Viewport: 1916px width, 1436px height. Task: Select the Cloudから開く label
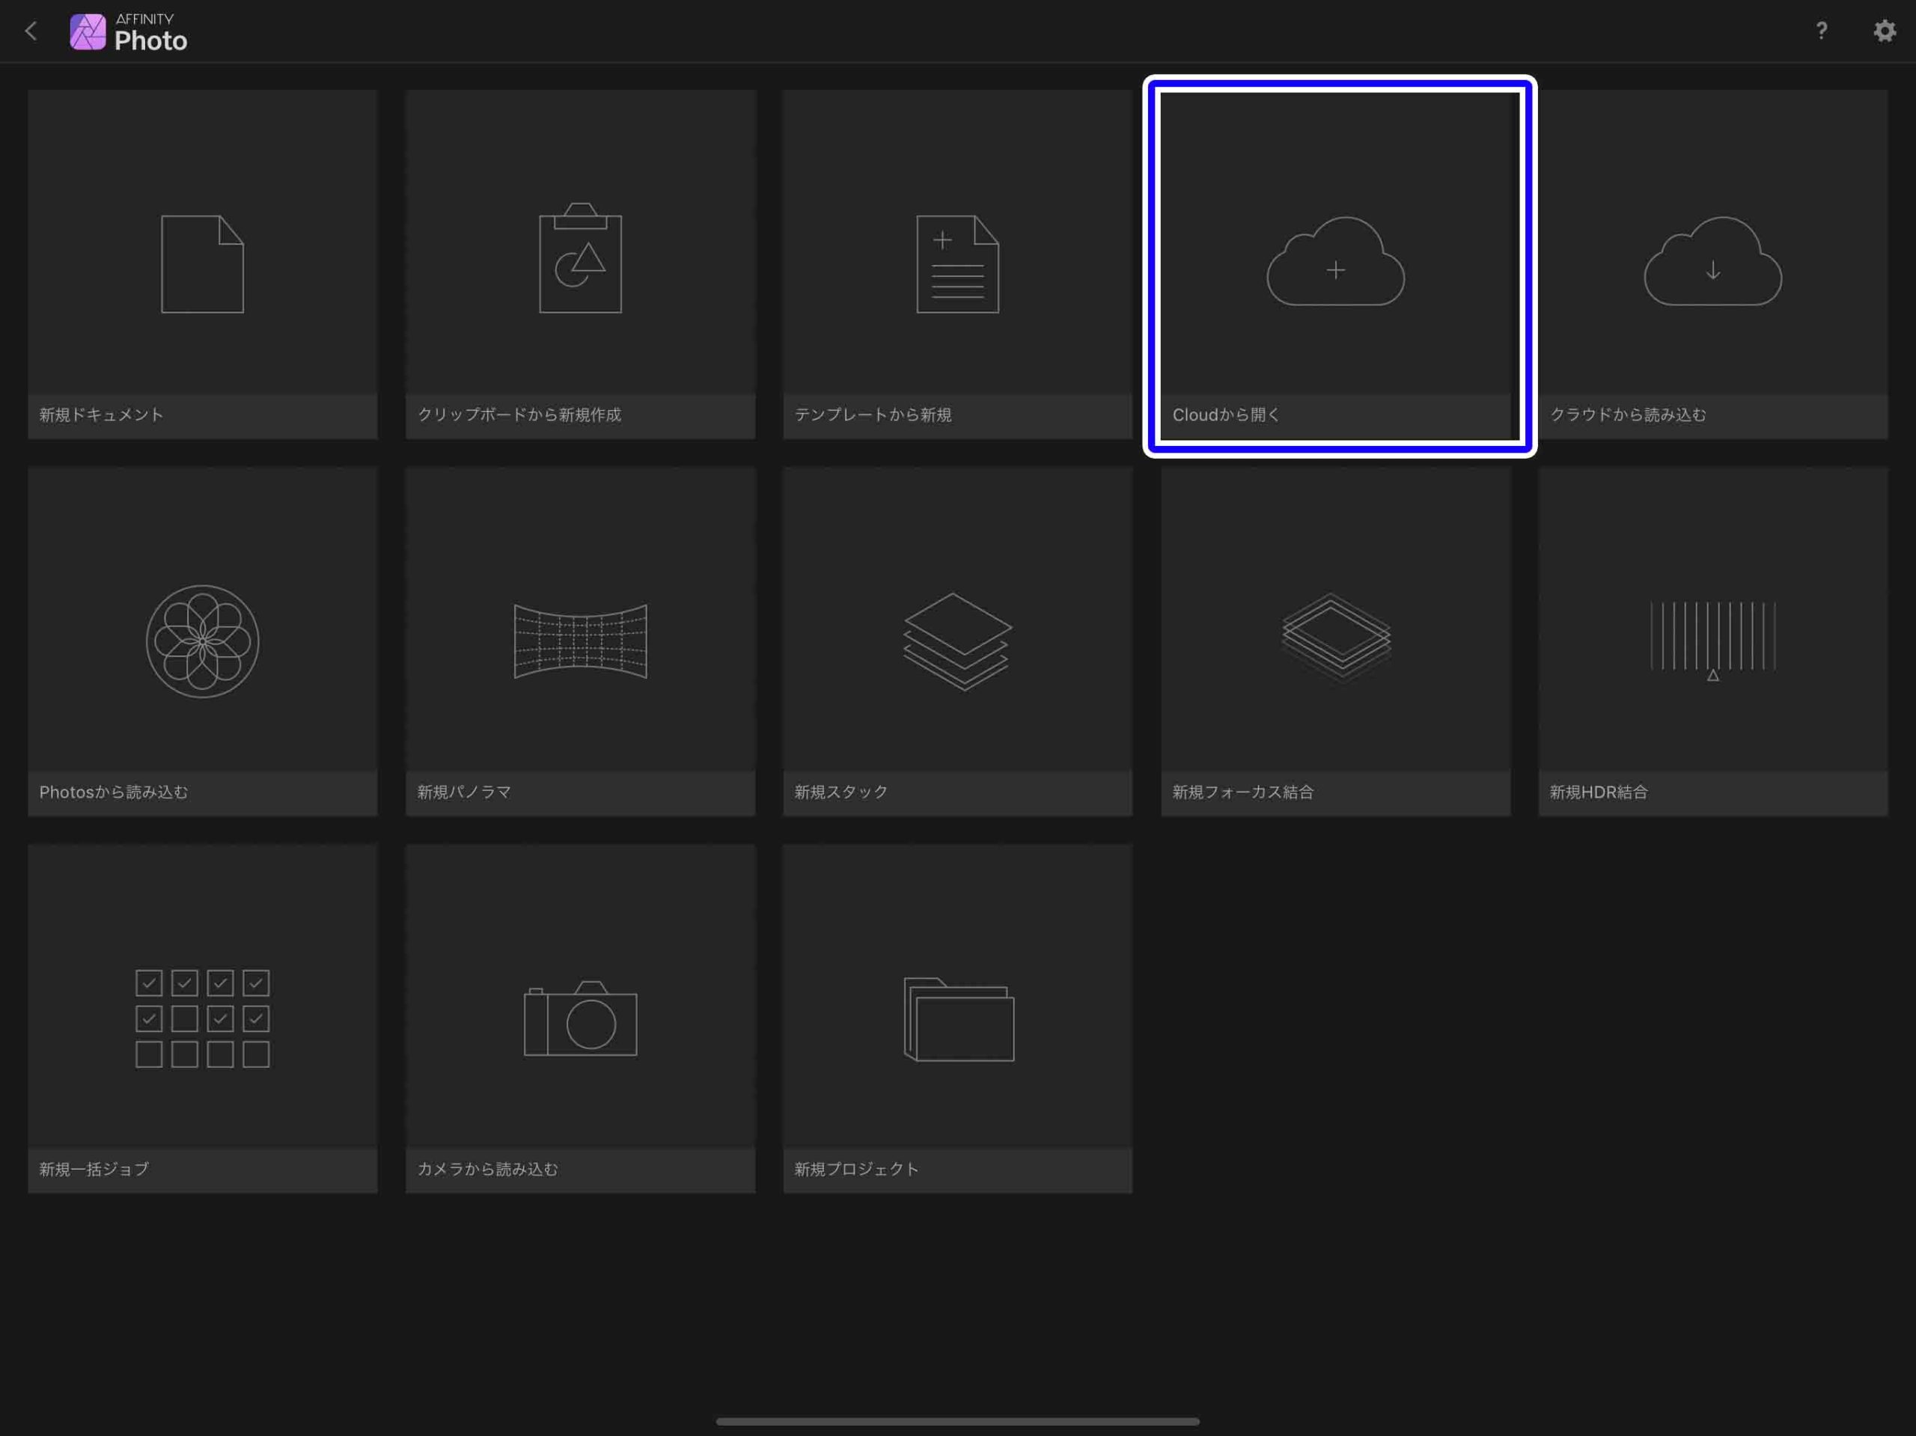[1226, 415]
